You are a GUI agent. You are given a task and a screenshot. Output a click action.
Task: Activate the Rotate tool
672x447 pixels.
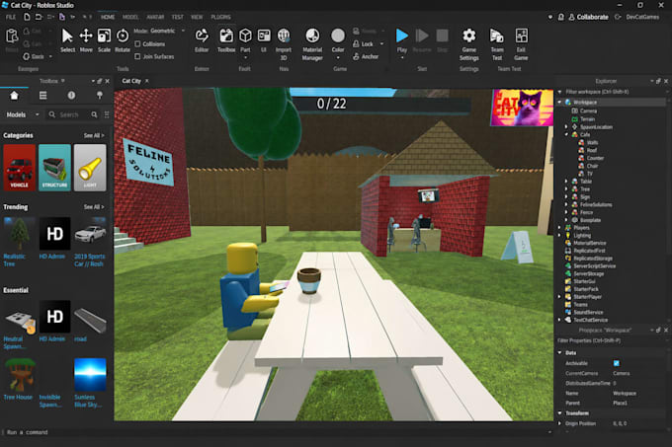pos(123,40)
